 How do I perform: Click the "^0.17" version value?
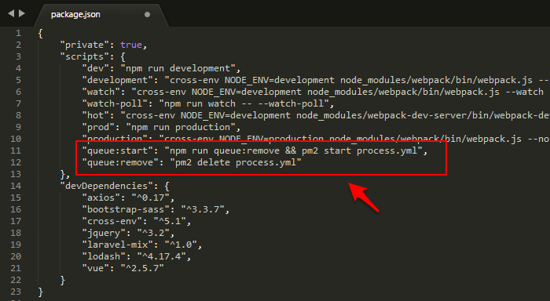pos(151,198)
